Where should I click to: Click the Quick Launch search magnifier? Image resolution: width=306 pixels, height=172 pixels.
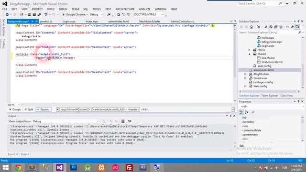coord(280,3)
